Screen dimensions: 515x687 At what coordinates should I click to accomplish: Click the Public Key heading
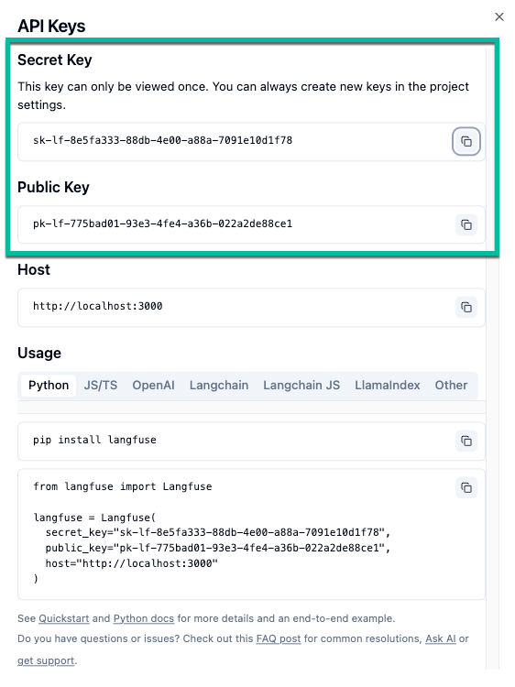click(53, 188)
